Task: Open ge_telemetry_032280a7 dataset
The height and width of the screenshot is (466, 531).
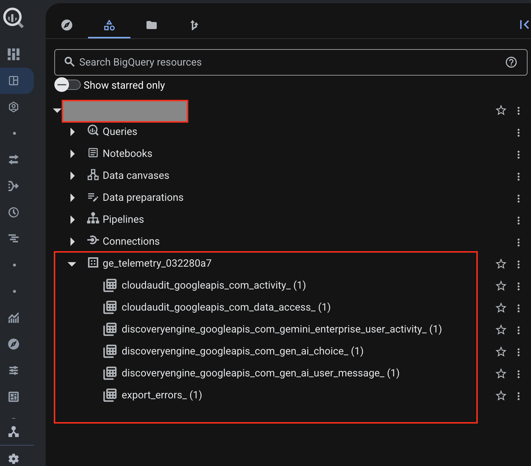Action: click(157, 263)
